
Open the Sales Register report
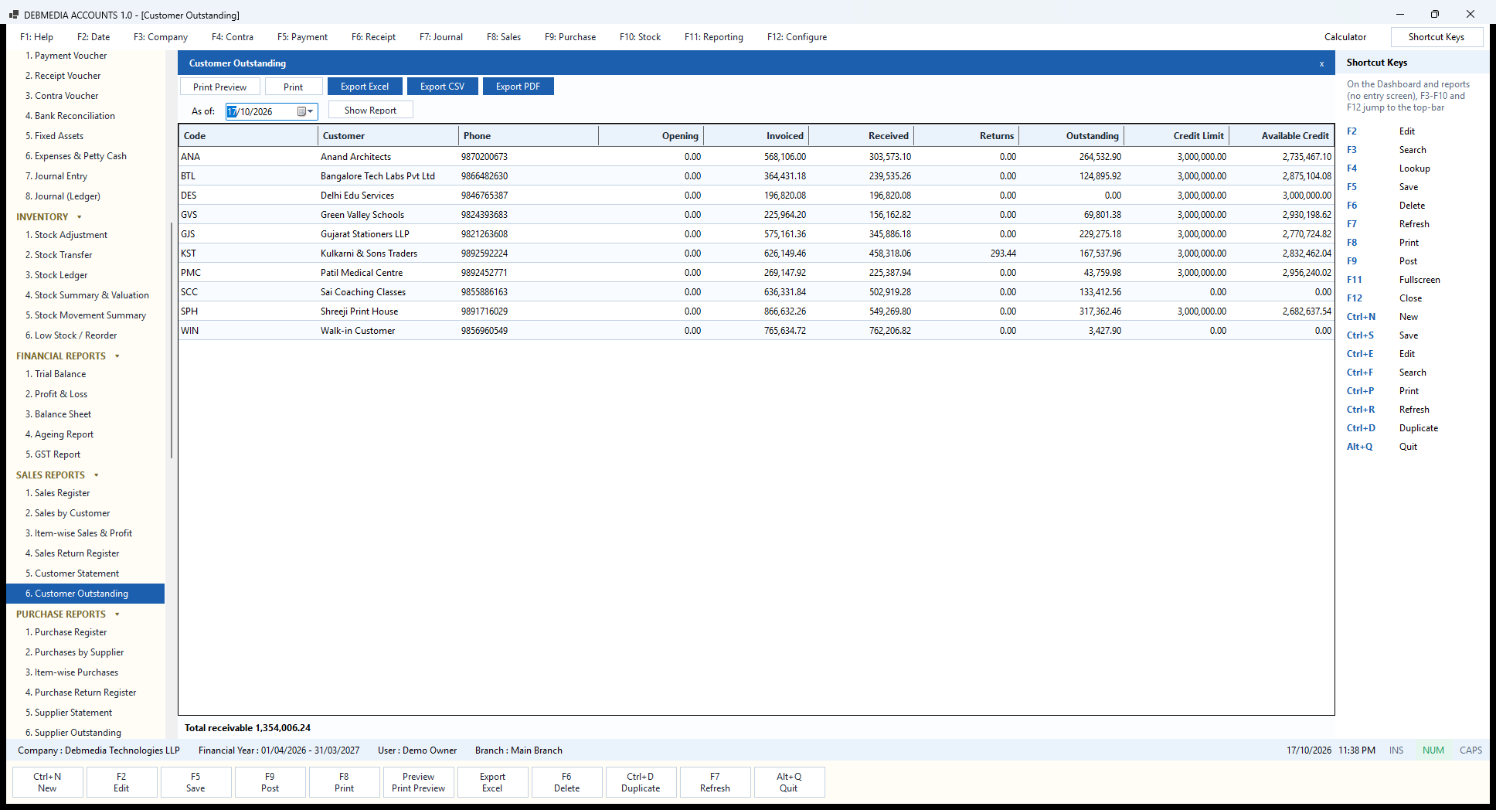(x=62, y=493)
